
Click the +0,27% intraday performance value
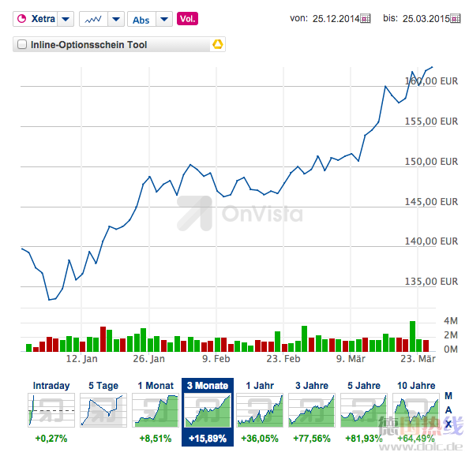coord(51,439)
